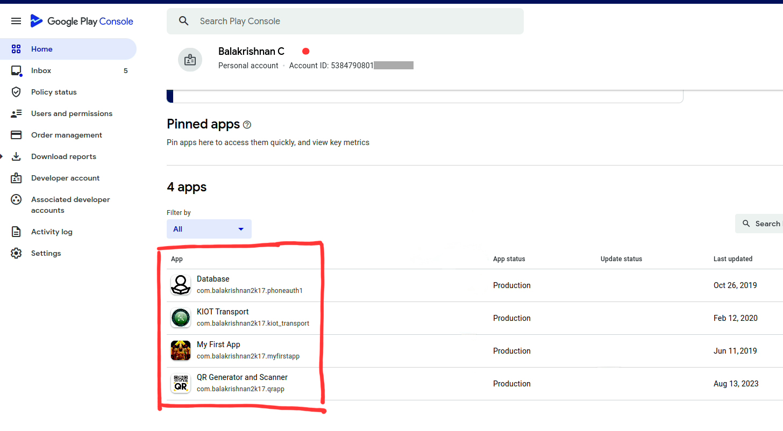Open QR Generator and Scanner app icon

(x=181, y=383)
